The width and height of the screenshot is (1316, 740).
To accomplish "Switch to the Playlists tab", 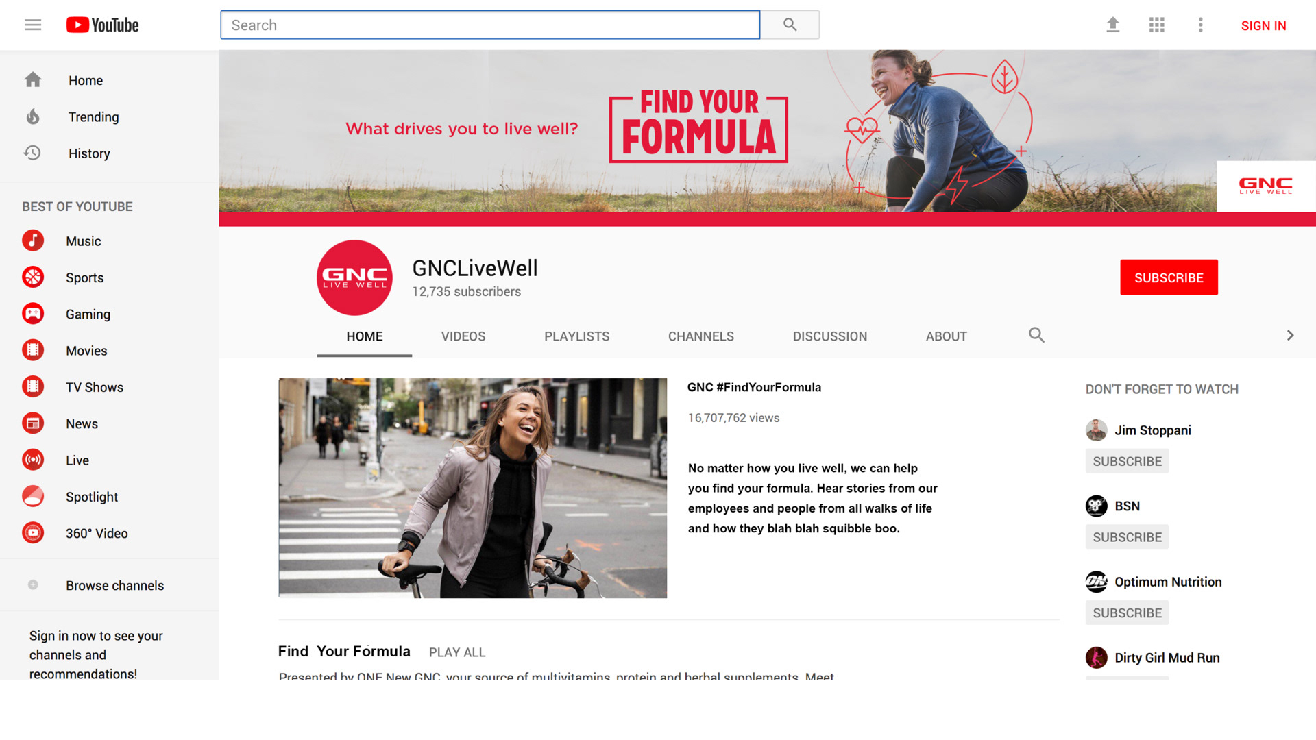I will 577,336.
